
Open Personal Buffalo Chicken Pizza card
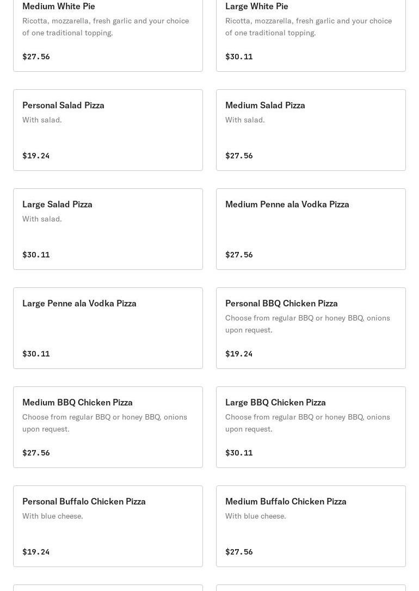[x=108, y=527]
